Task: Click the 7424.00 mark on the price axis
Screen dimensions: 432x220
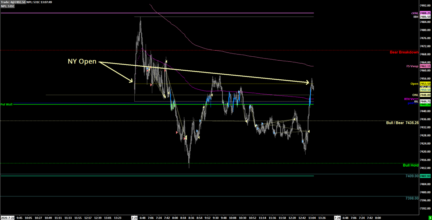Action: pos(426,144)
